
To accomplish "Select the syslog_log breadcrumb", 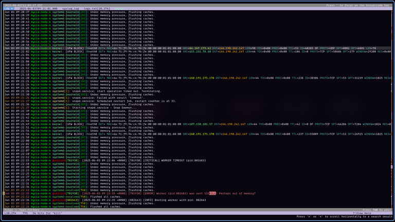I will coord(70,9).
